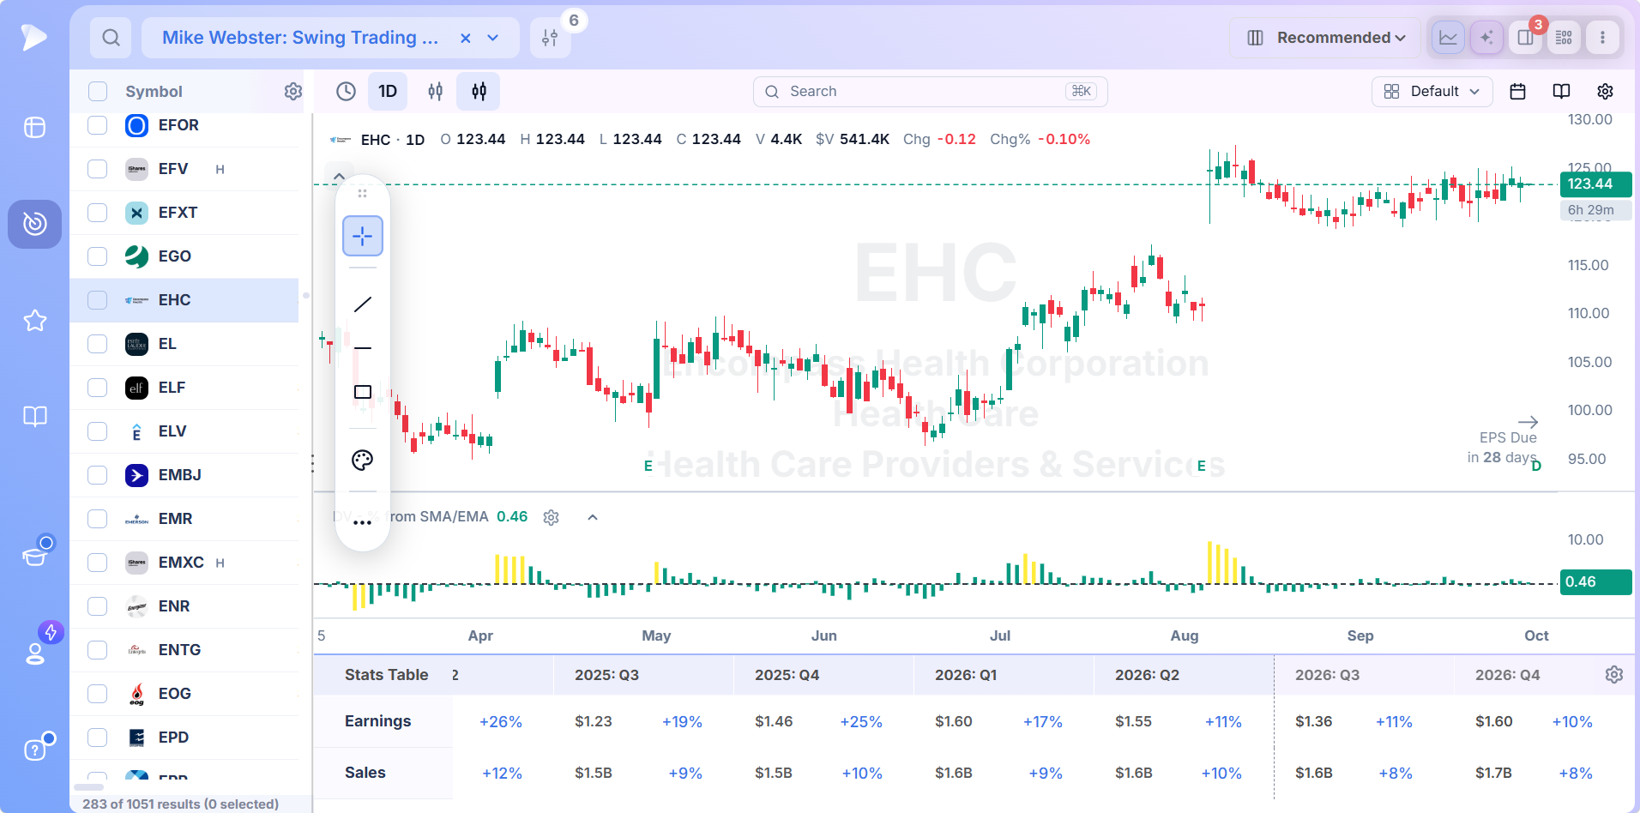Open symbol column settings gear

pos(293,92)
